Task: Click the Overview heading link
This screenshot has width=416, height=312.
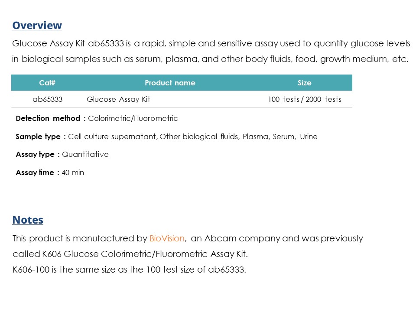Action: 37,26
